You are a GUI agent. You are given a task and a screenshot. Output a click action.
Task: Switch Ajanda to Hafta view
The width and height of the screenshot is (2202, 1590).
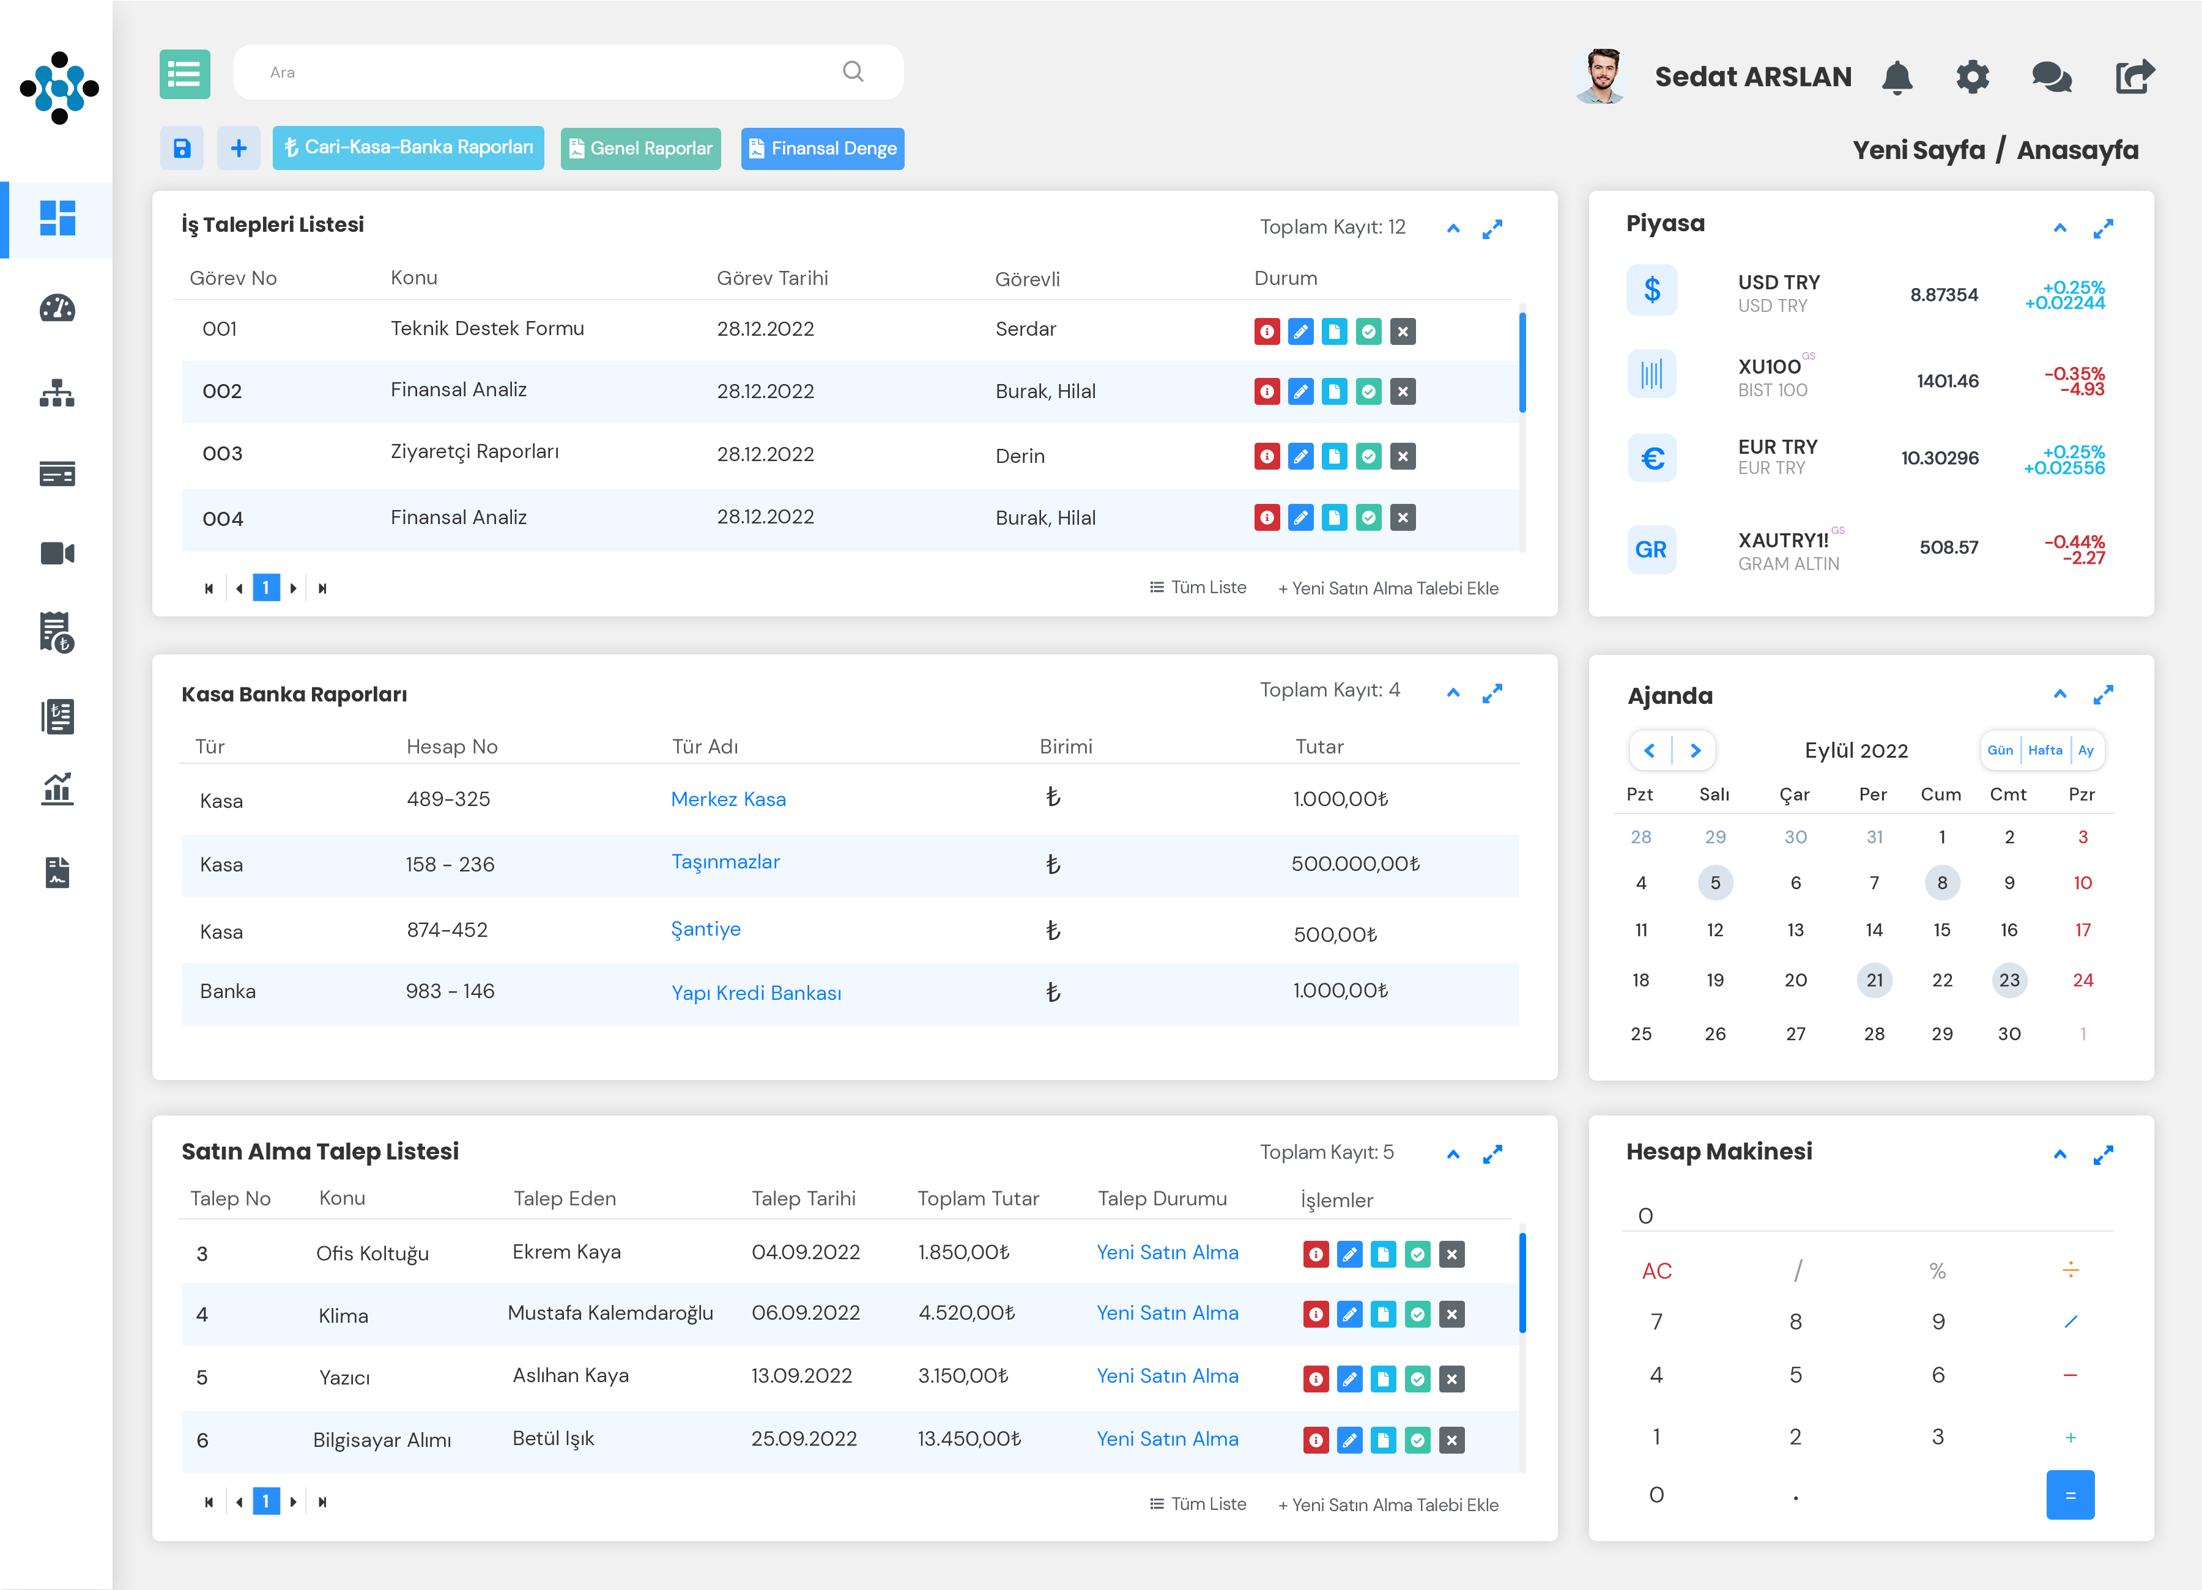(2045, 750)
